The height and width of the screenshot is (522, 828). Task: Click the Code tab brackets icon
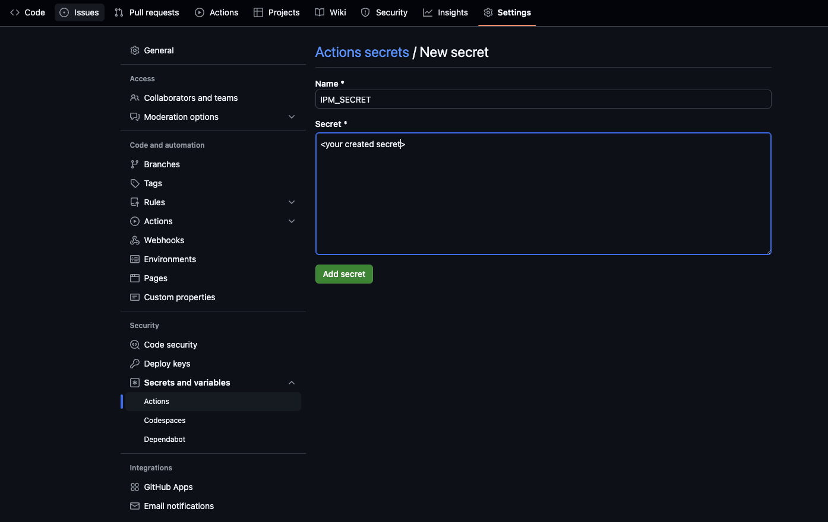15,12
